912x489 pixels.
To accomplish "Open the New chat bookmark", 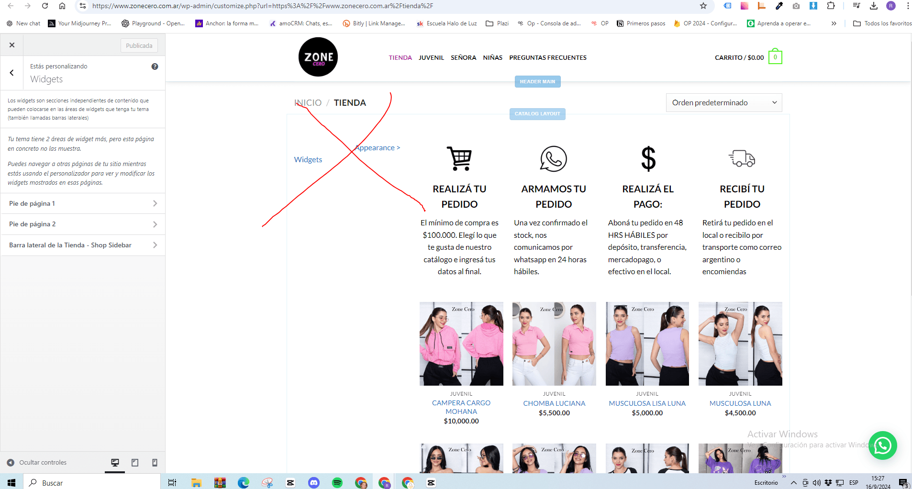I will click(23, 23).
